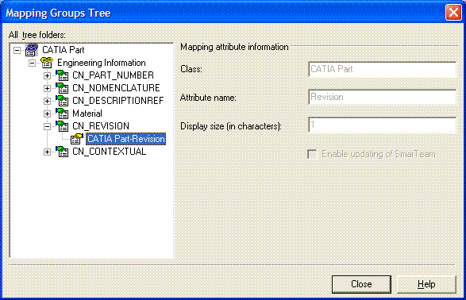The image size is (466, 300).
Task: Select the CN_DESCRIPTIONREF tree label
Action: (x=118, y=101)
